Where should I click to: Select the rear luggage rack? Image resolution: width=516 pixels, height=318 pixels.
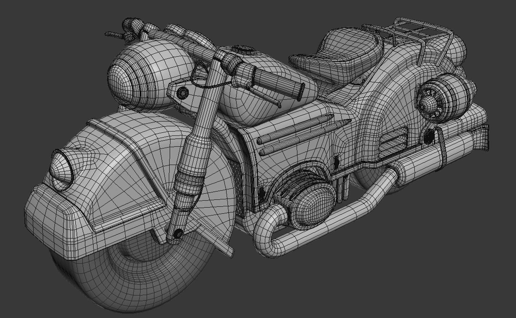tap(408, 41)
